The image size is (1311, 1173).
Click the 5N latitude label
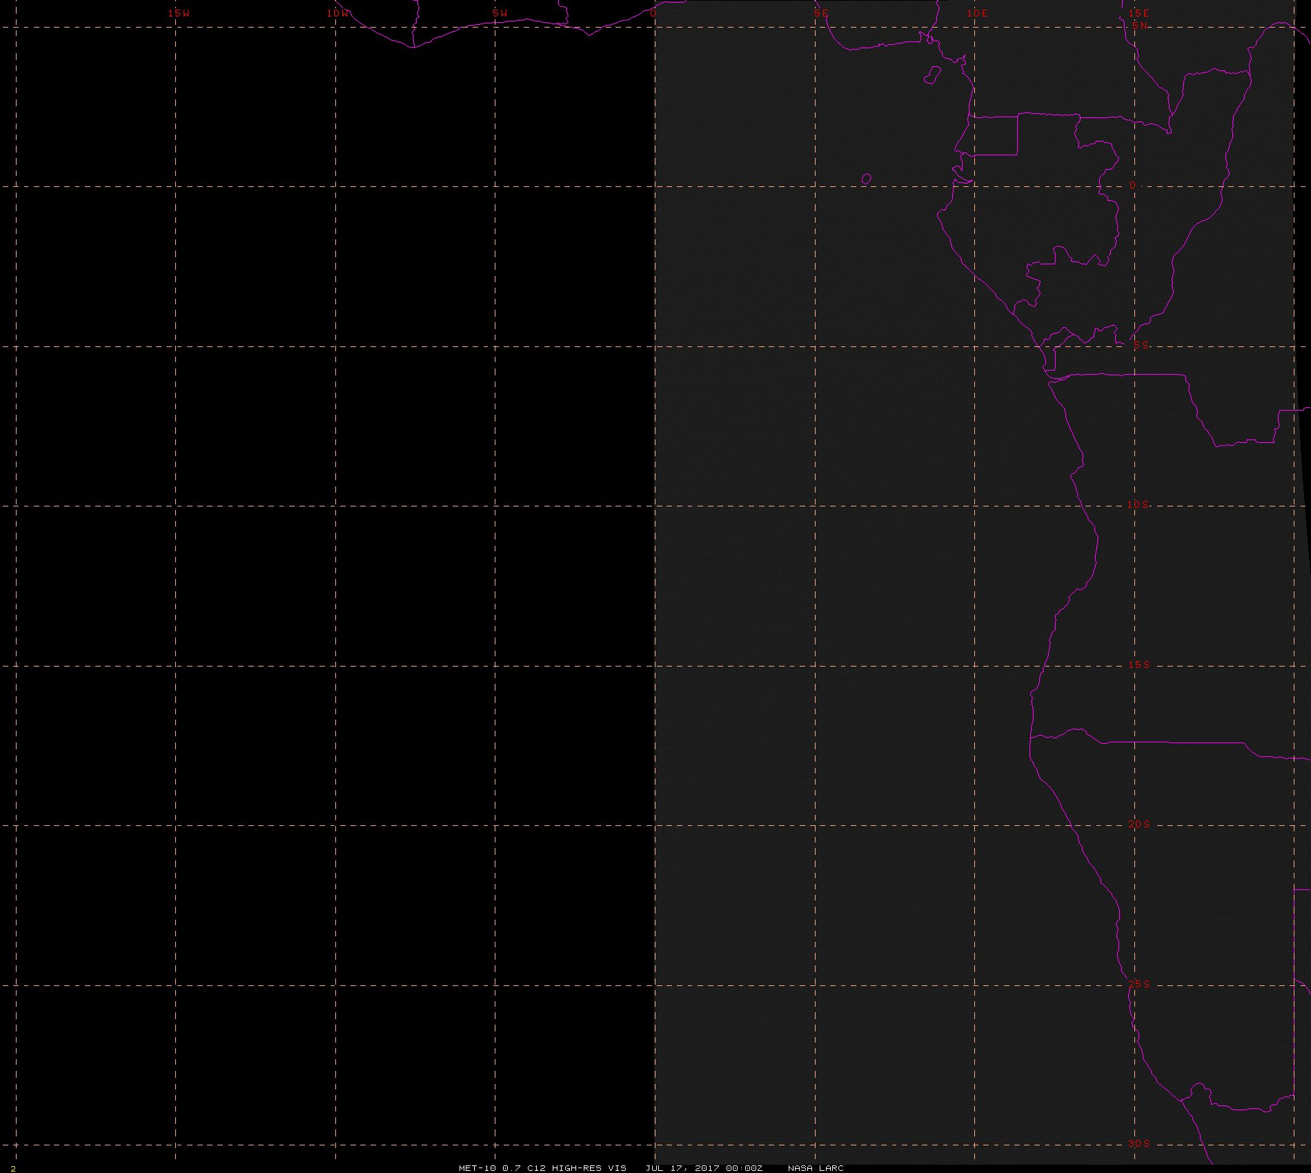coord(1140,26)
